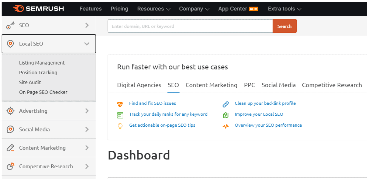Click the heart icon beside Find and fix SEO issues
Image resolution: width=369 pixels, height=182 pixels.
tap(120, 104)
